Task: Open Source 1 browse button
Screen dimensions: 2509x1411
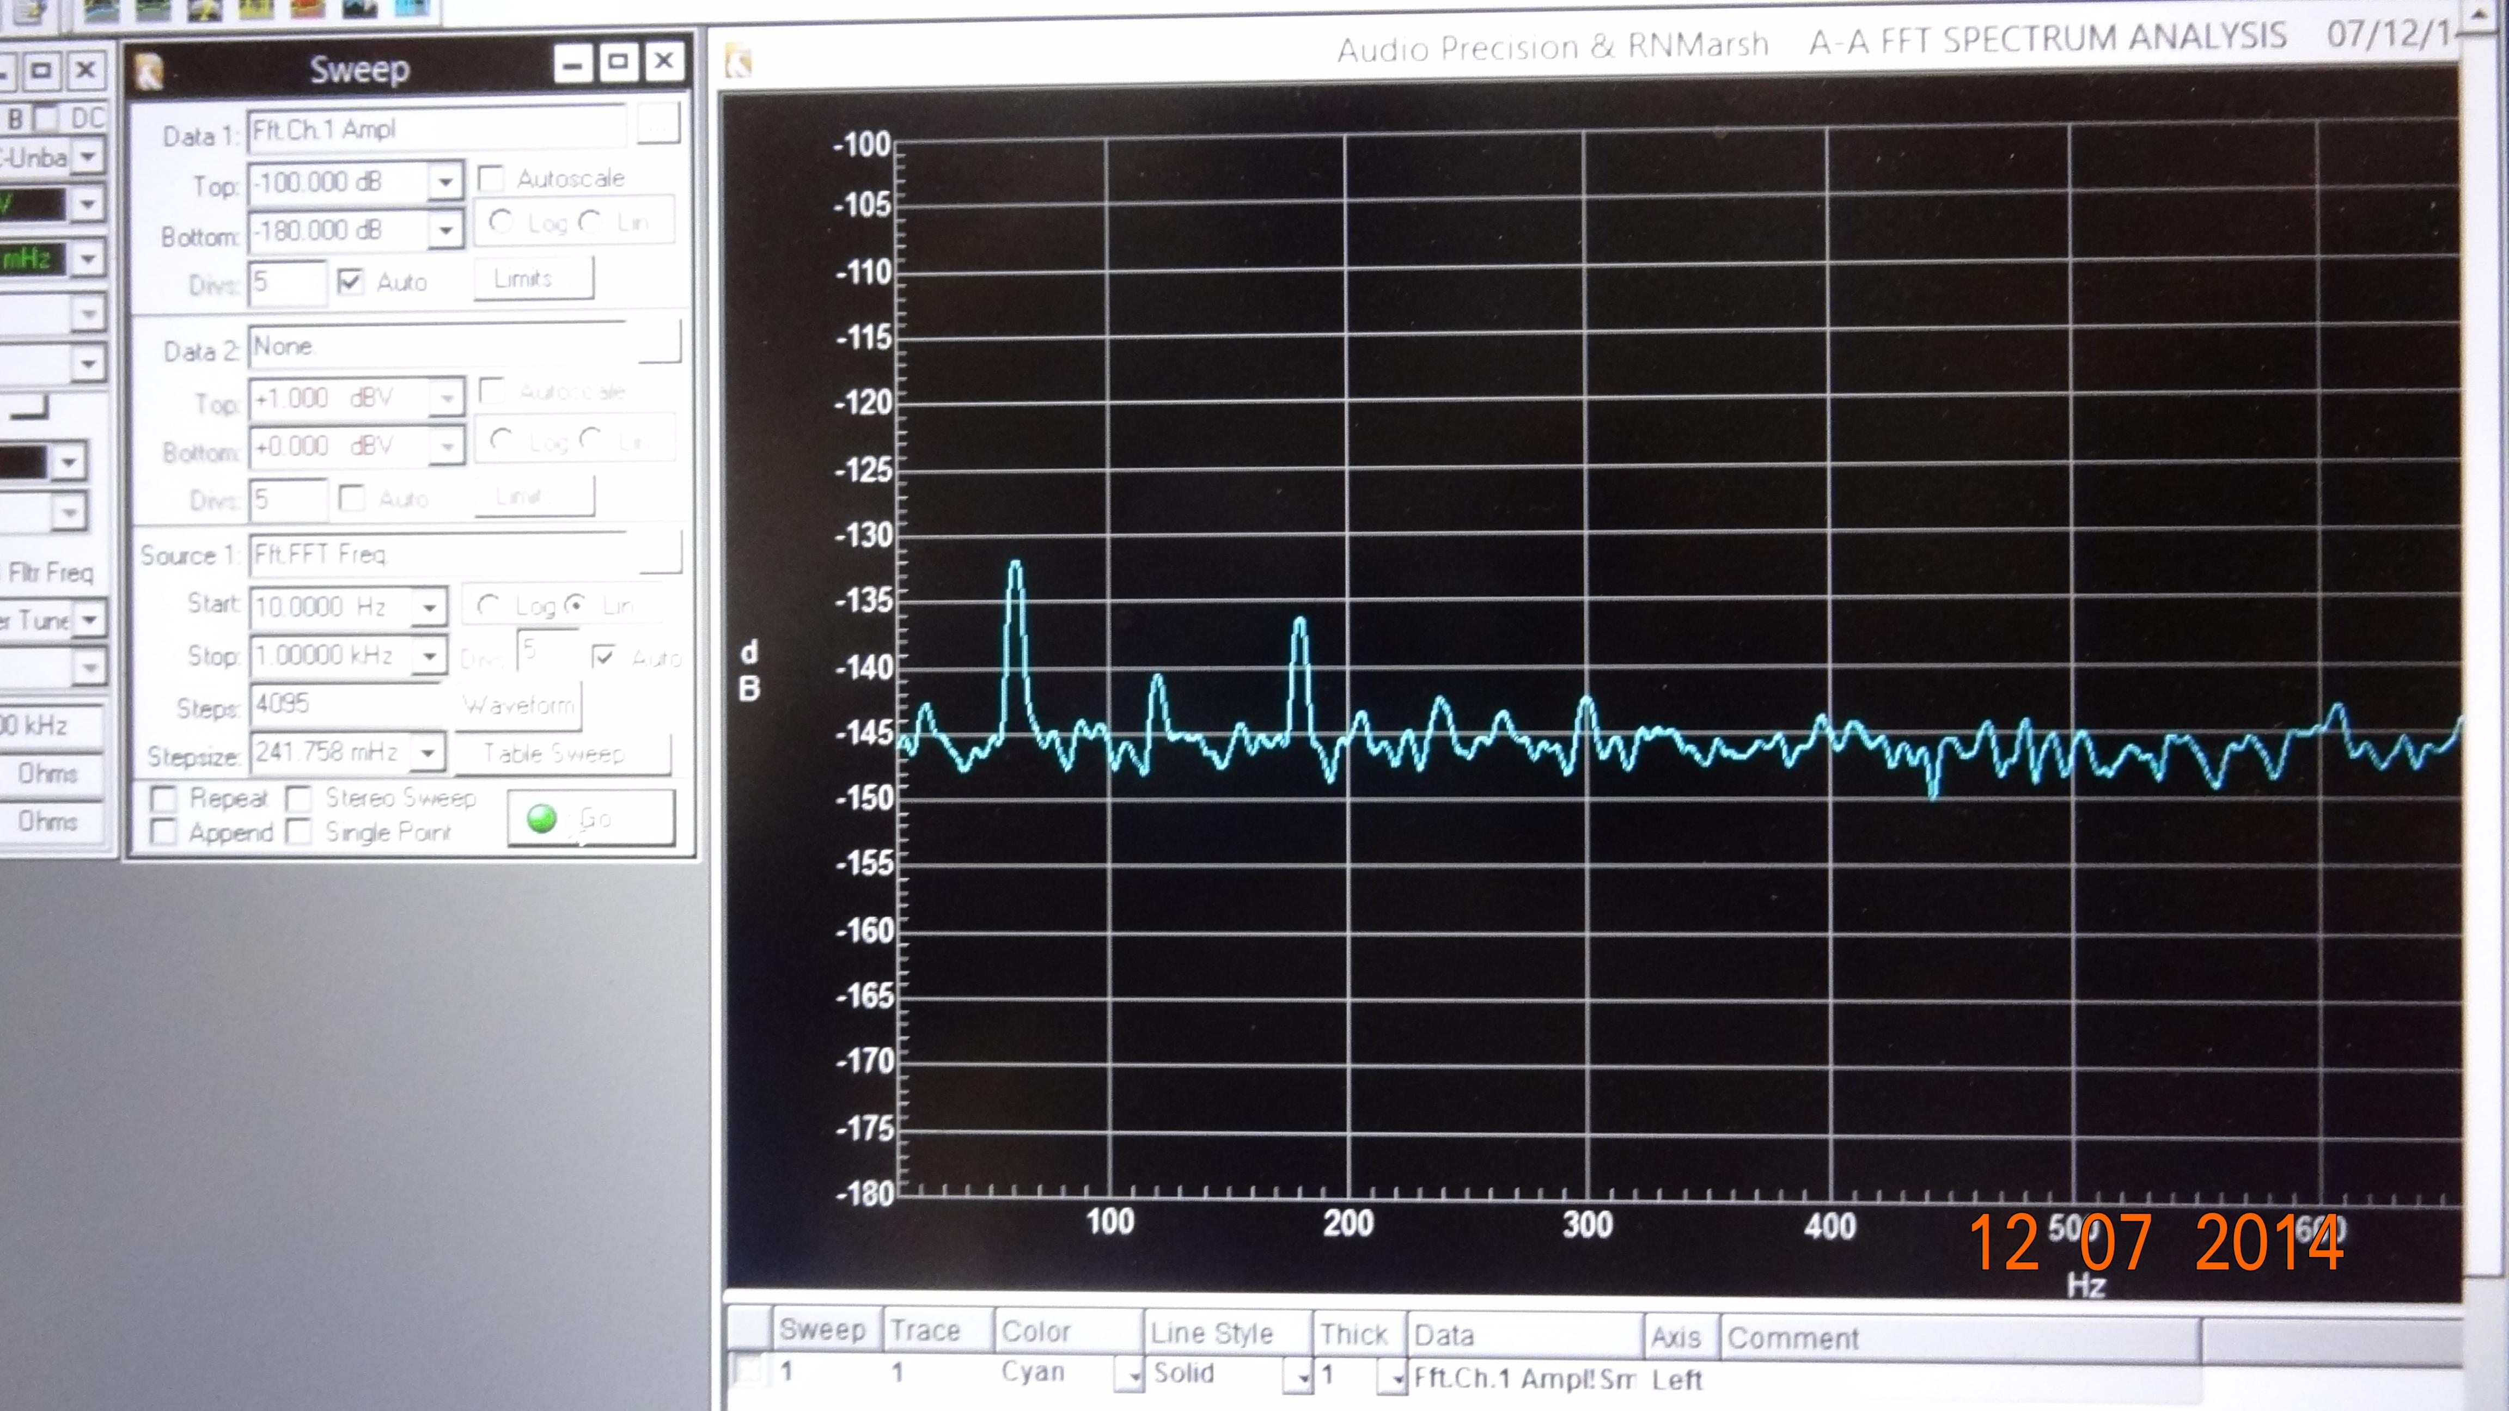Action: point(661,553)
